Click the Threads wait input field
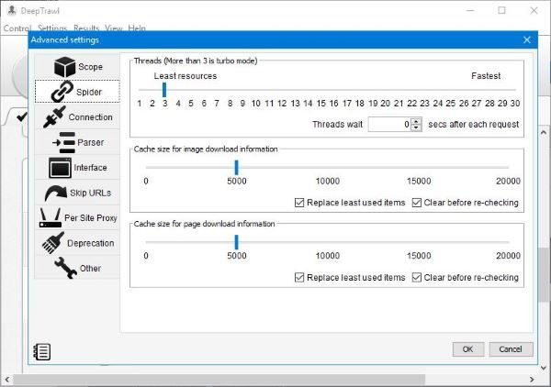The width and height of the screenshot is (551, 387). click(389, 124)
